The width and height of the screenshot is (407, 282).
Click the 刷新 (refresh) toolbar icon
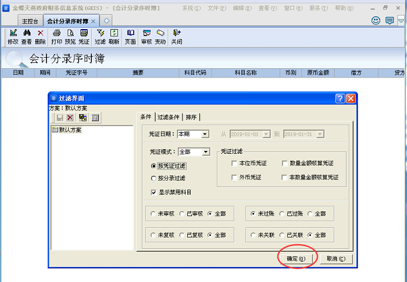114,37
